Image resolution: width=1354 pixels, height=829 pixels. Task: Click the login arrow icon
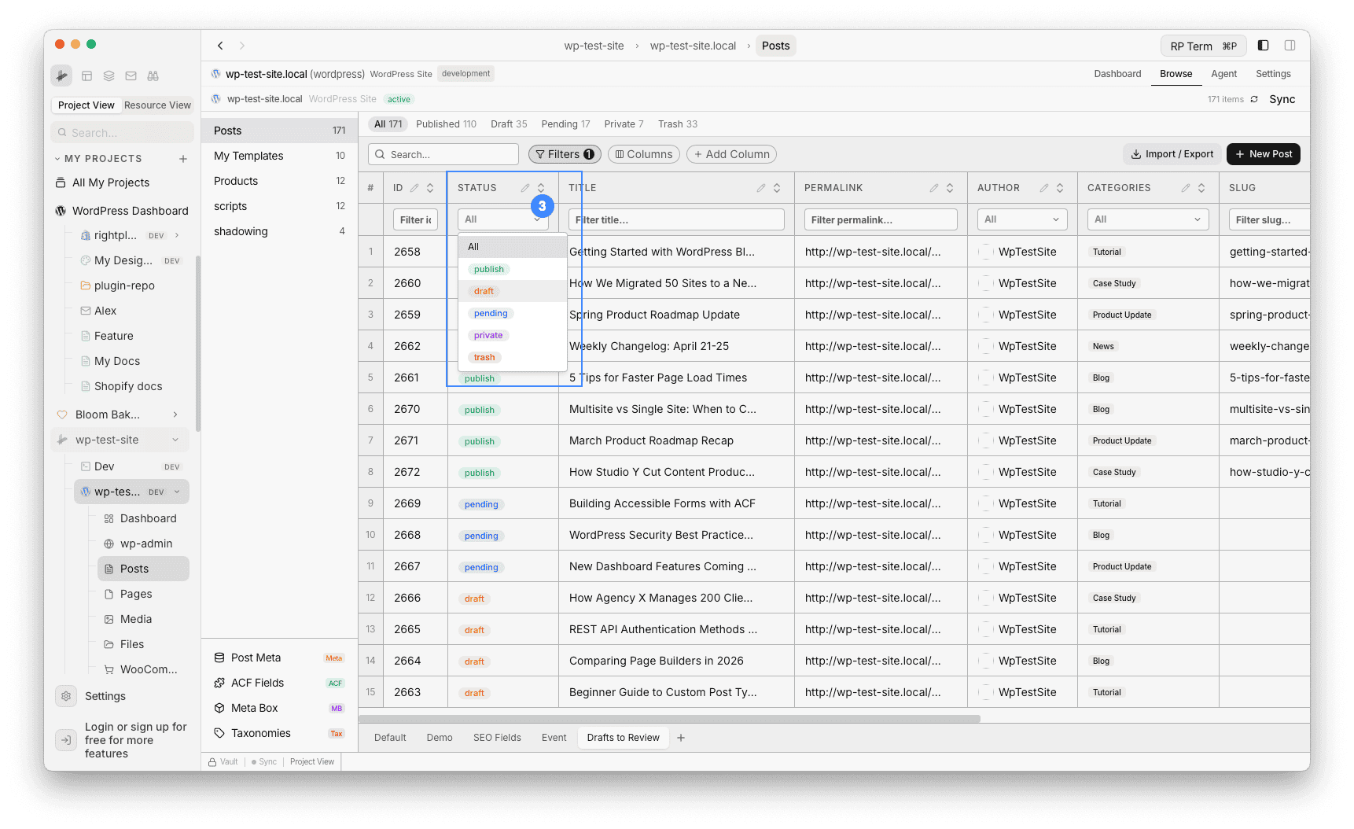pos(66,740)
